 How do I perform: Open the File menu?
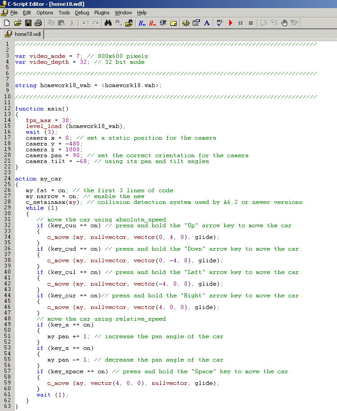tap(14, 13)
